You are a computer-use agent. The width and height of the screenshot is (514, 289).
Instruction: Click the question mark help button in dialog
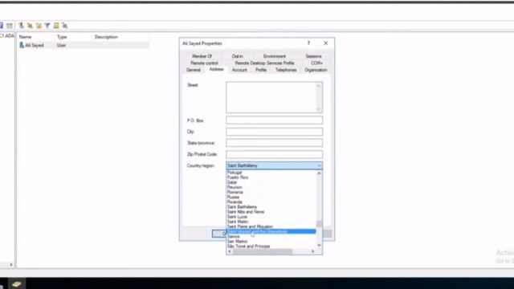(308, 43)
